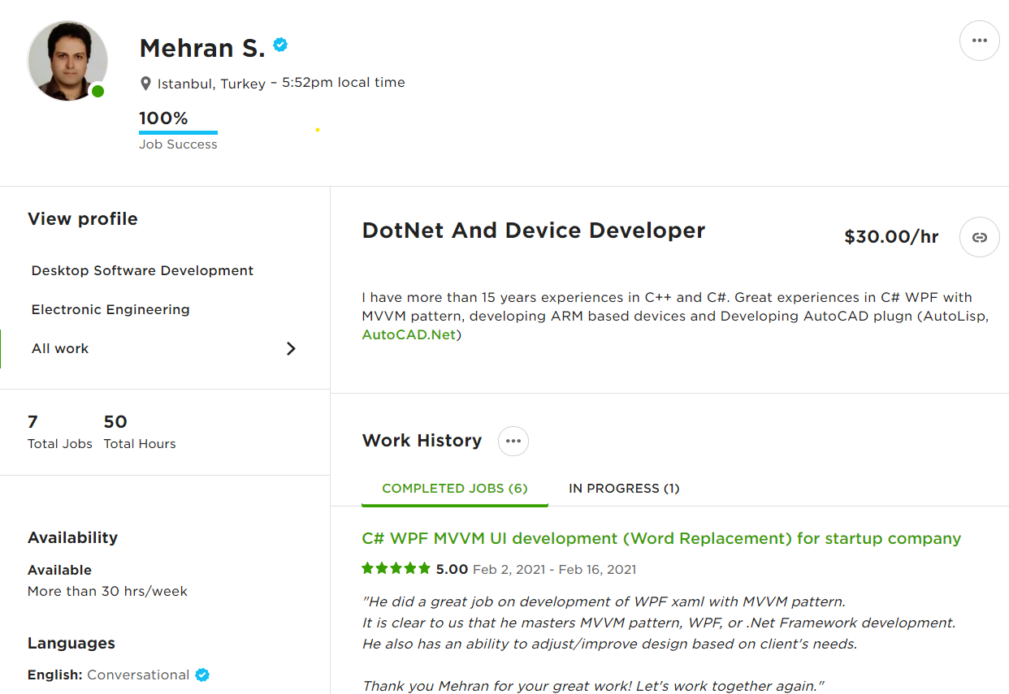Click the five-star rating under the job title
The image size is (1009, 694).
pos(396,568)
